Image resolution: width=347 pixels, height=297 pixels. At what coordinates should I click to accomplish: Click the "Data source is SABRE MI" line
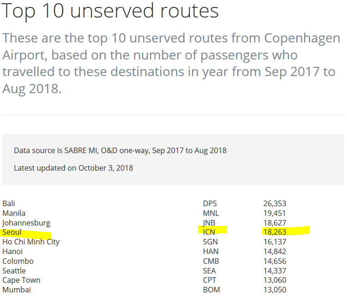pyautogui.click(x=120, y=150)
